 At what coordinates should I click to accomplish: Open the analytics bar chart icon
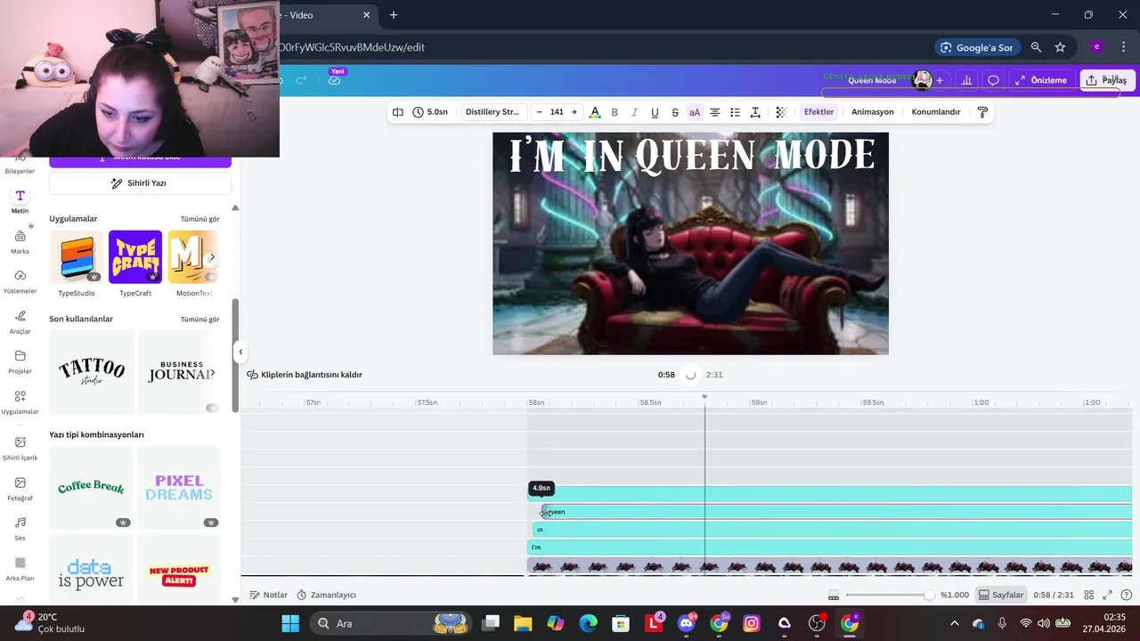pyautogui.click(x=966, y=80)
